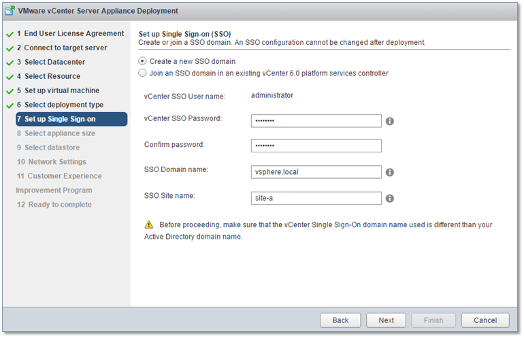524x338 pixels.
Task: Focus the vCenter SSO Password field
Action: pos(316,121)
